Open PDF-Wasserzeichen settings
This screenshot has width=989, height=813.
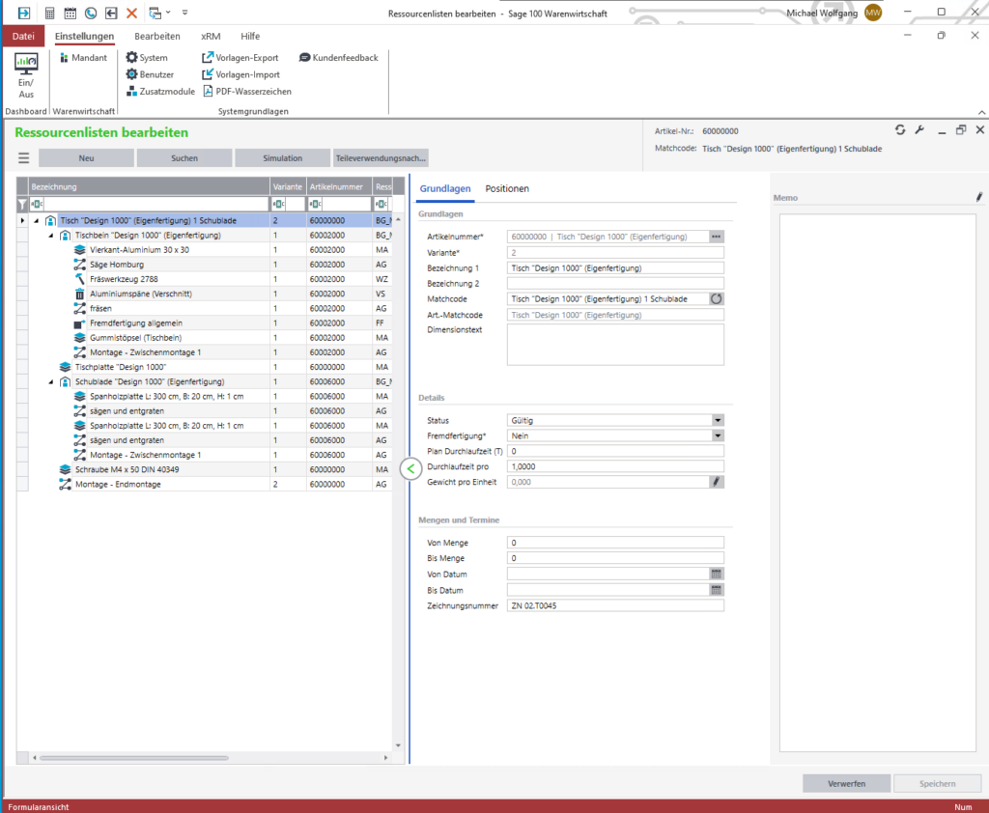tap(246, 92)
